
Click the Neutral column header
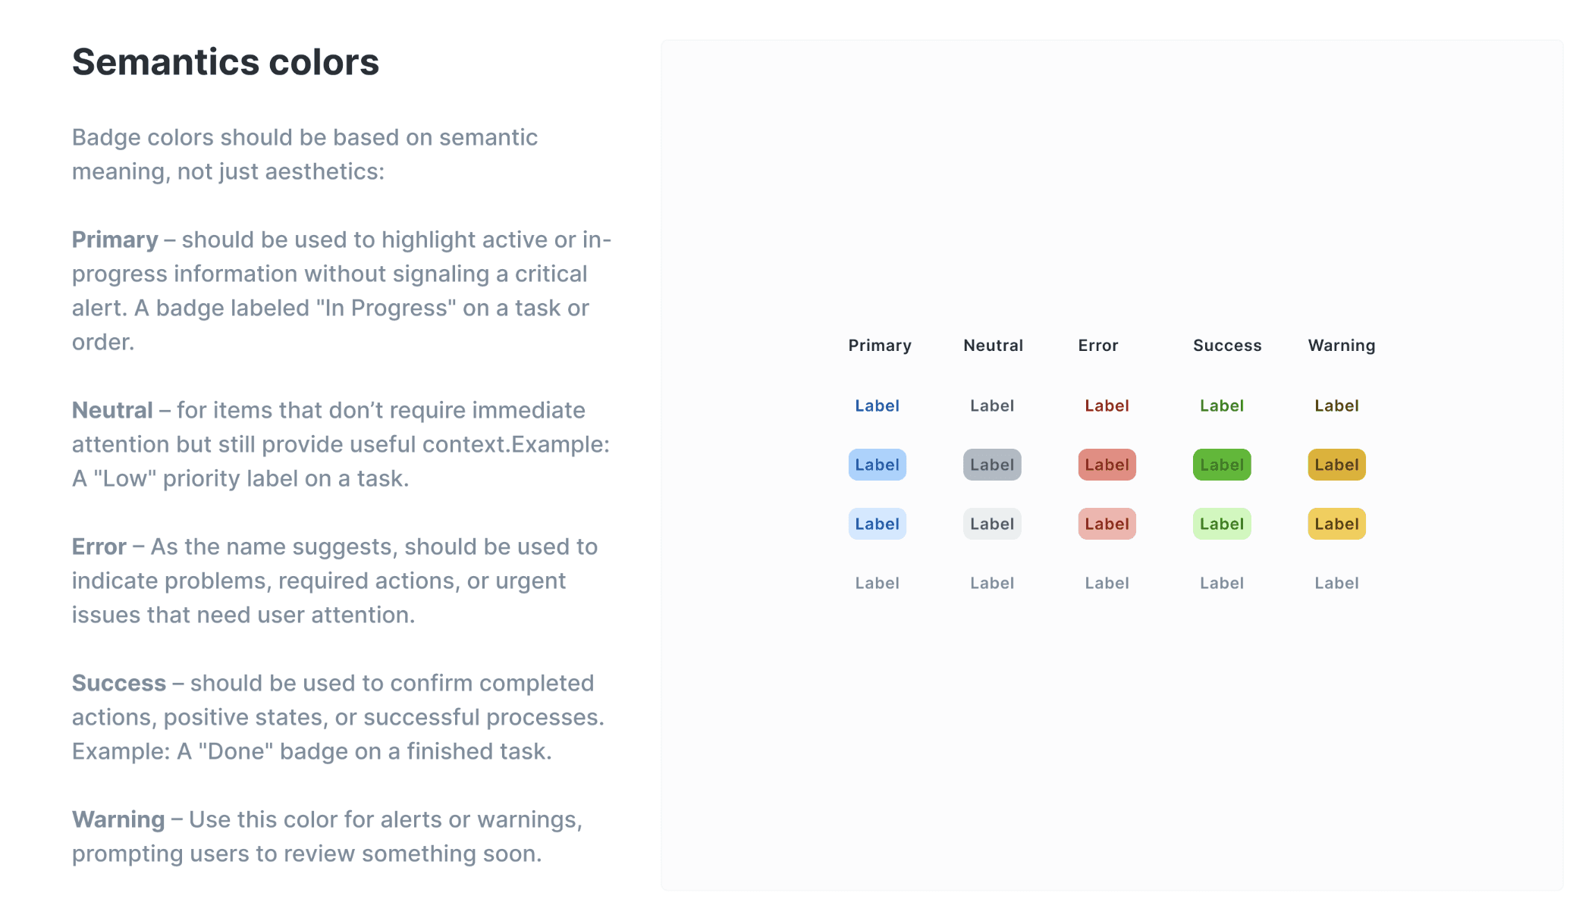coord(993,346)
